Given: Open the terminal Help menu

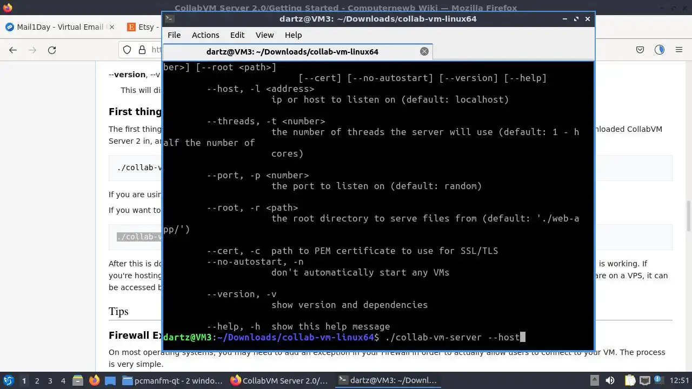Looking at the screenshot, I should 293,35.
